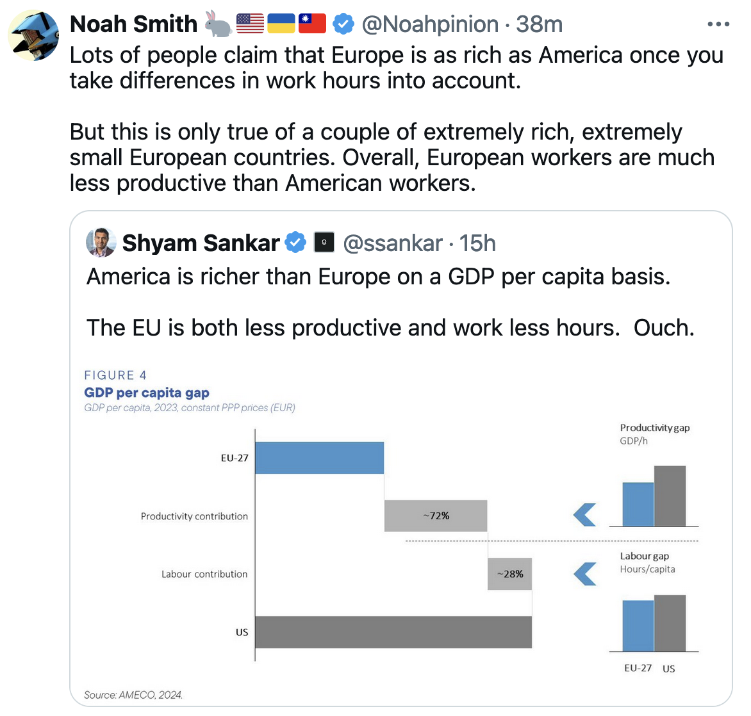The width and height of the screenshot is (751, 716).
Task: Click the blue arrow beside the Productivity gap chart
Action: (584, 514)
